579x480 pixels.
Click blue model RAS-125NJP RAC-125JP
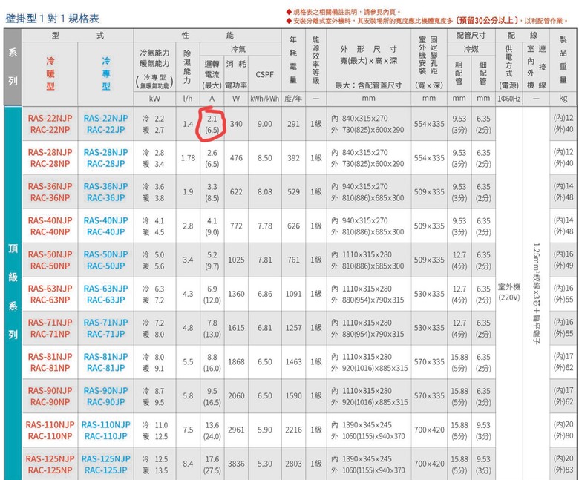click(106, 464)
